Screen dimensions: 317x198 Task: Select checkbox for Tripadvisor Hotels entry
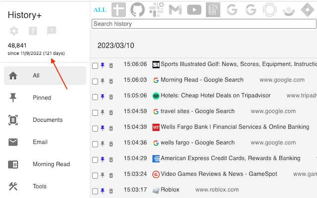(95, 96)
